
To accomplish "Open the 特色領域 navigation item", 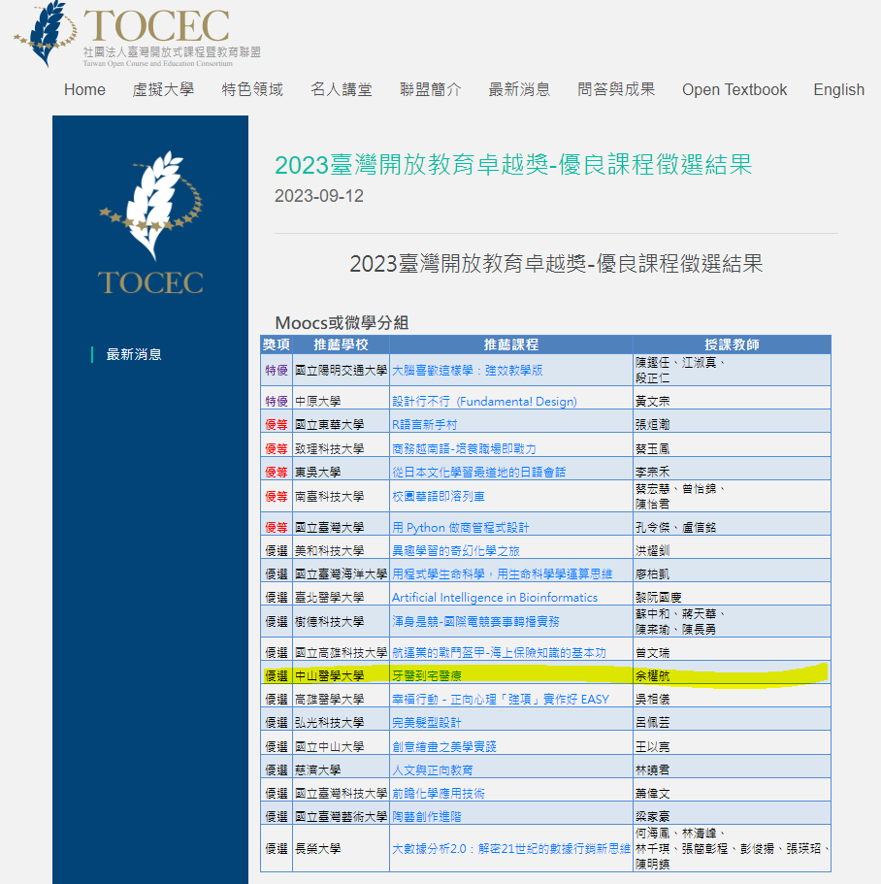I will [x=252, y=89].
